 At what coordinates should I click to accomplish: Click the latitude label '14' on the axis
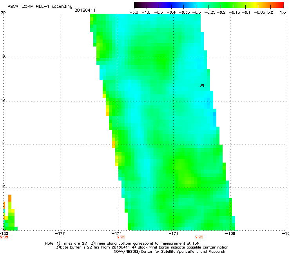3,143
